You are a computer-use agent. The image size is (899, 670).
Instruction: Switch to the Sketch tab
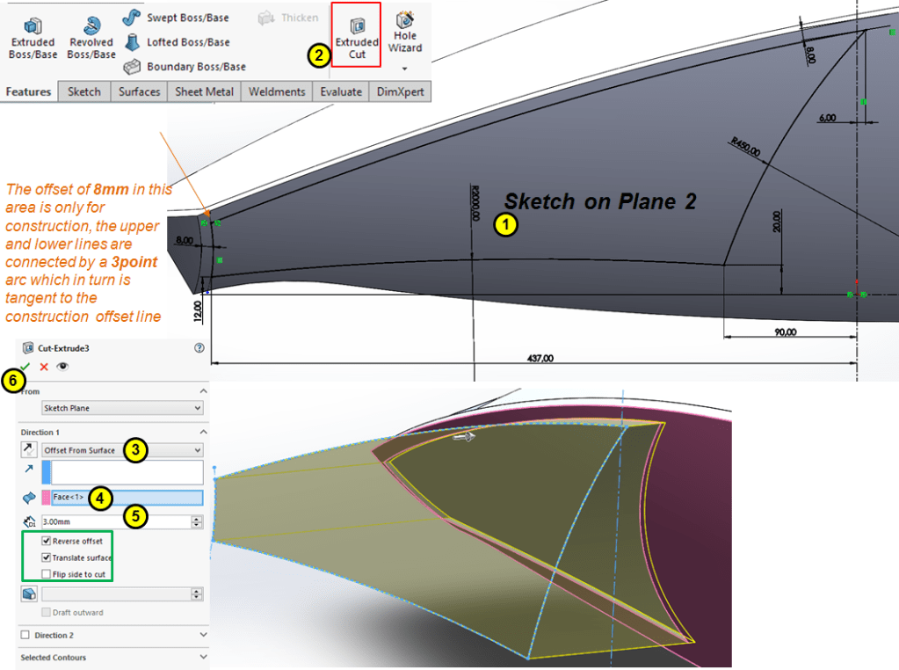pos(84,92)
